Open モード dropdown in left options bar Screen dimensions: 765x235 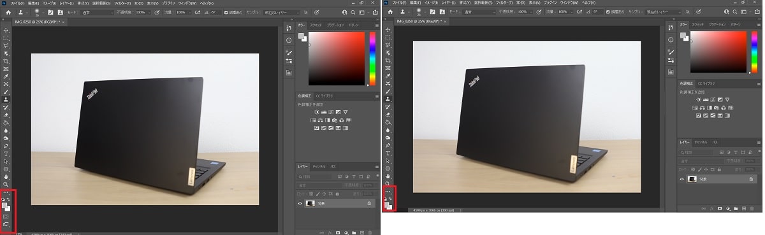click(96, 12)
